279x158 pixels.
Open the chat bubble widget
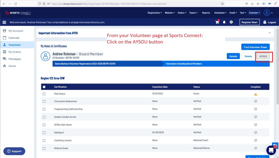[271, 150]
